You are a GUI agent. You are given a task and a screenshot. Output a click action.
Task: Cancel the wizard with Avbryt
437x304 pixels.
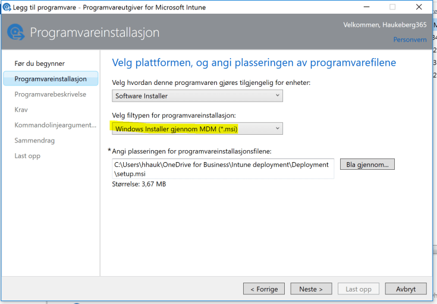tap(405, 289)
